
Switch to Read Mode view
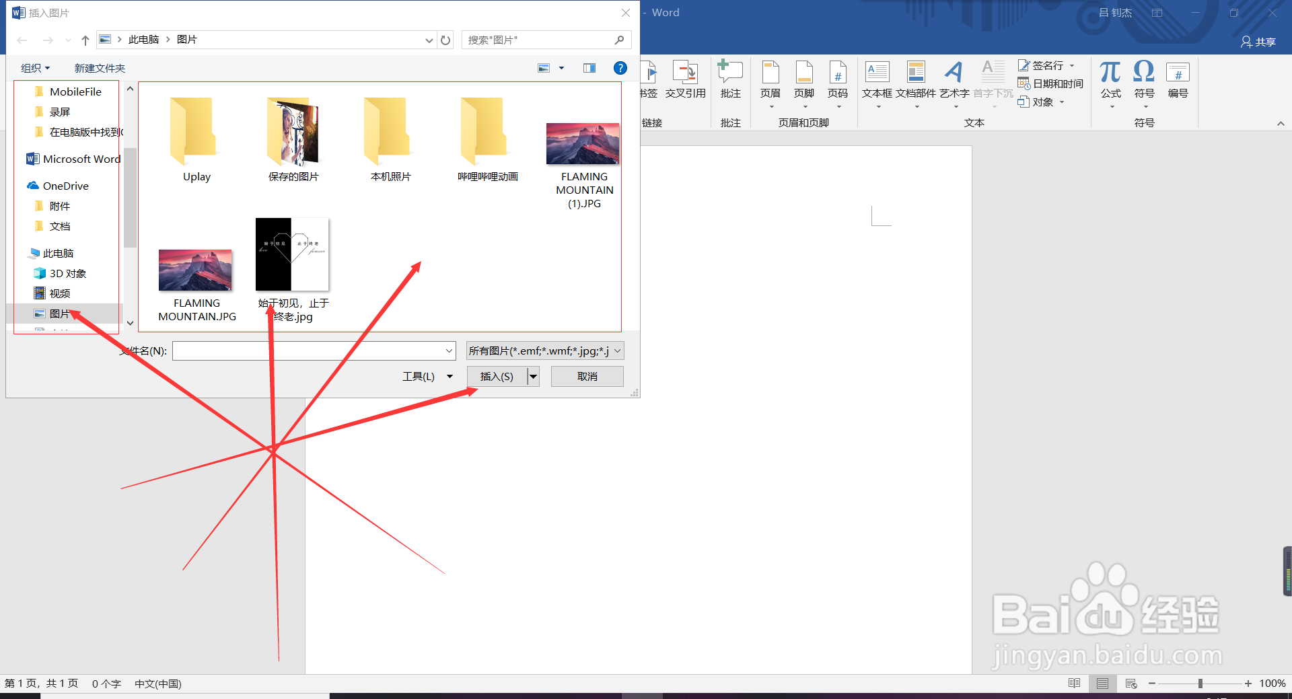[x=1075, y=684]
